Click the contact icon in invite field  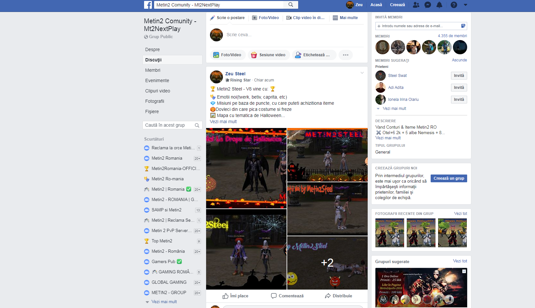[463, 26]
